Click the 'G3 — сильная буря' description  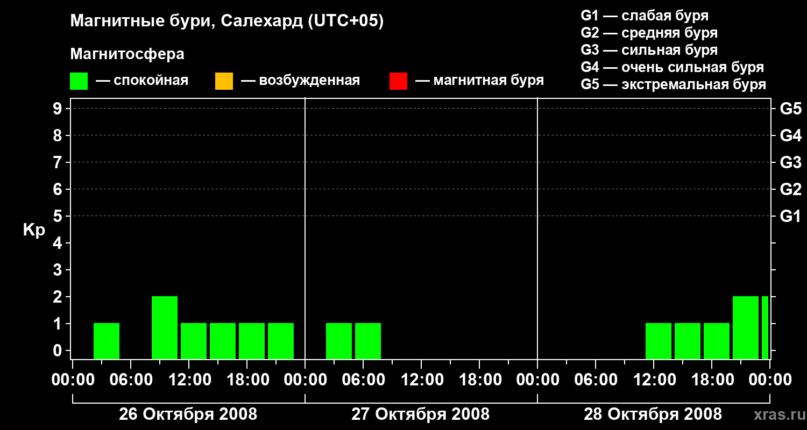coord(649,50)
